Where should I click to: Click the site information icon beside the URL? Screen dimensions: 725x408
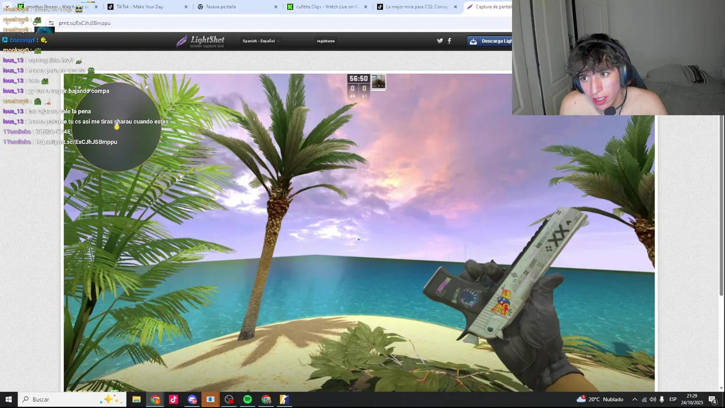(51, 23)
